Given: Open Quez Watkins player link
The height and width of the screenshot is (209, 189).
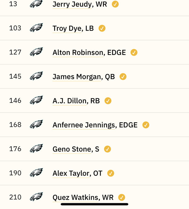Looking at the screenshot, I should 75,198.
